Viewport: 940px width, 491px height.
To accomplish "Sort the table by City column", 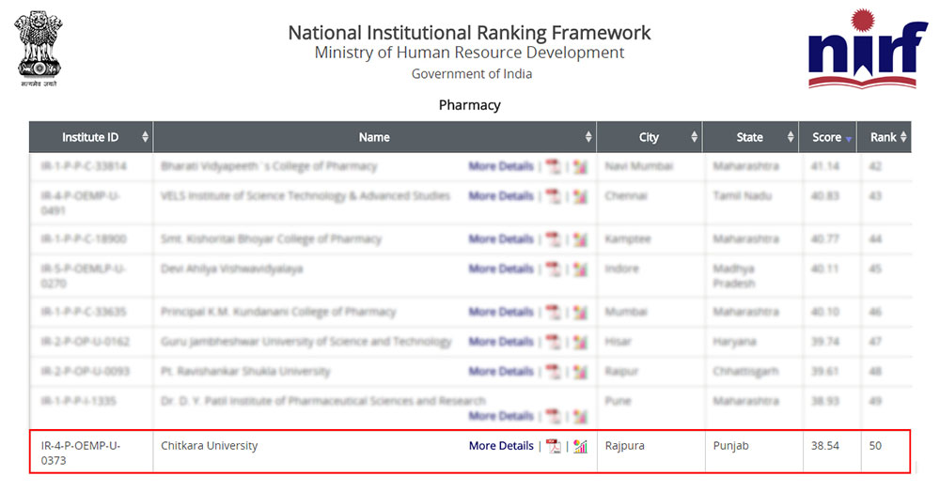I will click(649, 137).
